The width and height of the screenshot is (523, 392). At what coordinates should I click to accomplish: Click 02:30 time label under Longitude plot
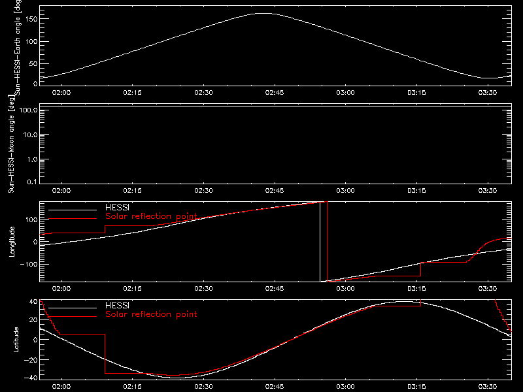[x=203, y=289]
